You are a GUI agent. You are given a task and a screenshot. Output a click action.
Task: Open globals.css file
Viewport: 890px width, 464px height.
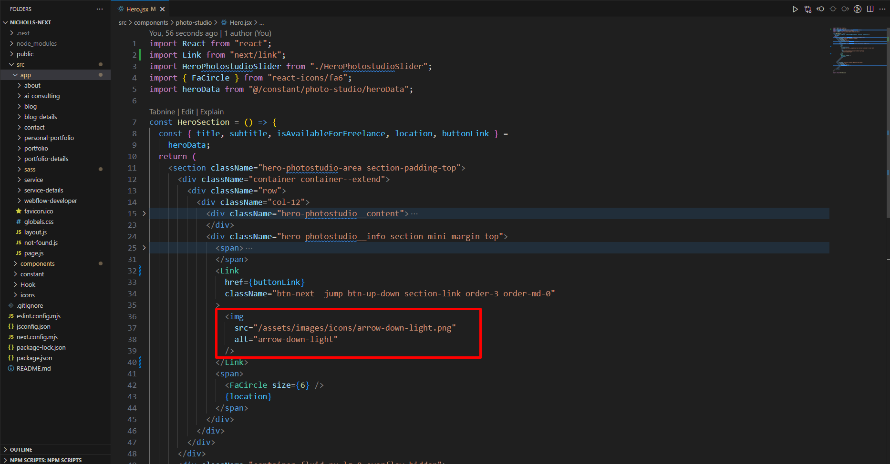39,222
